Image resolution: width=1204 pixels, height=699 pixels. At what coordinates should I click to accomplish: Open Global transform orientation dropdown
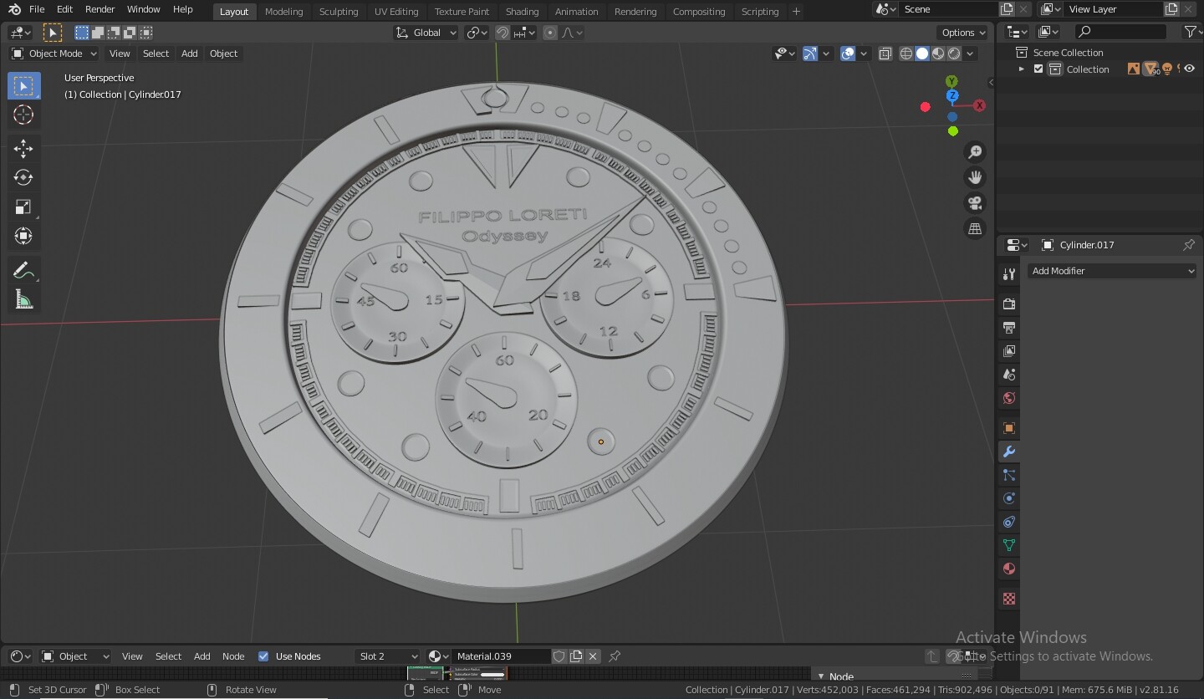pyautogui.click(x=426, y=33)
